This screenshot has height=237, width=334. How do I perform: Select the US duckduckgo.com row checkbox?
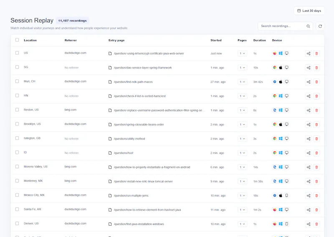tap(17, 53)
